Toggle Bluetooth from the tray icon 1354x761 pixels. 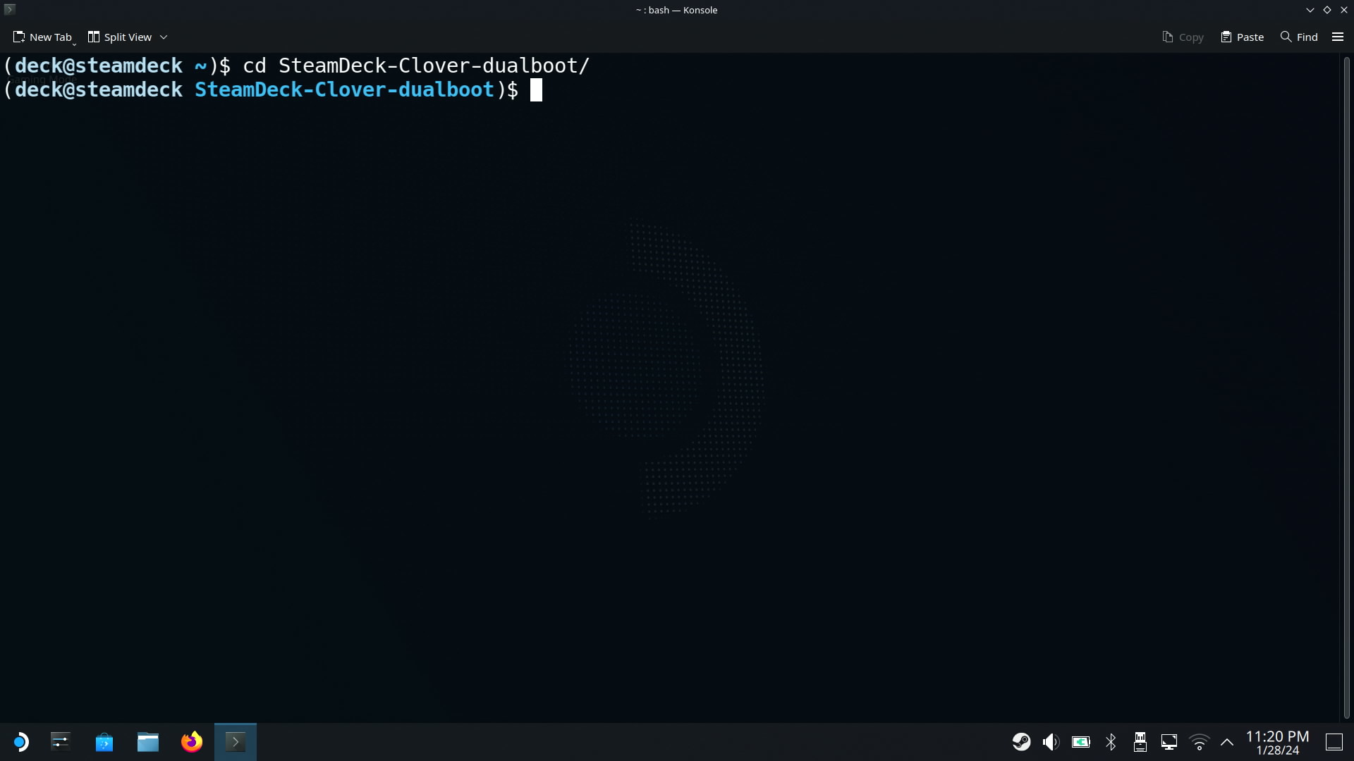[x=1111, y=742]
